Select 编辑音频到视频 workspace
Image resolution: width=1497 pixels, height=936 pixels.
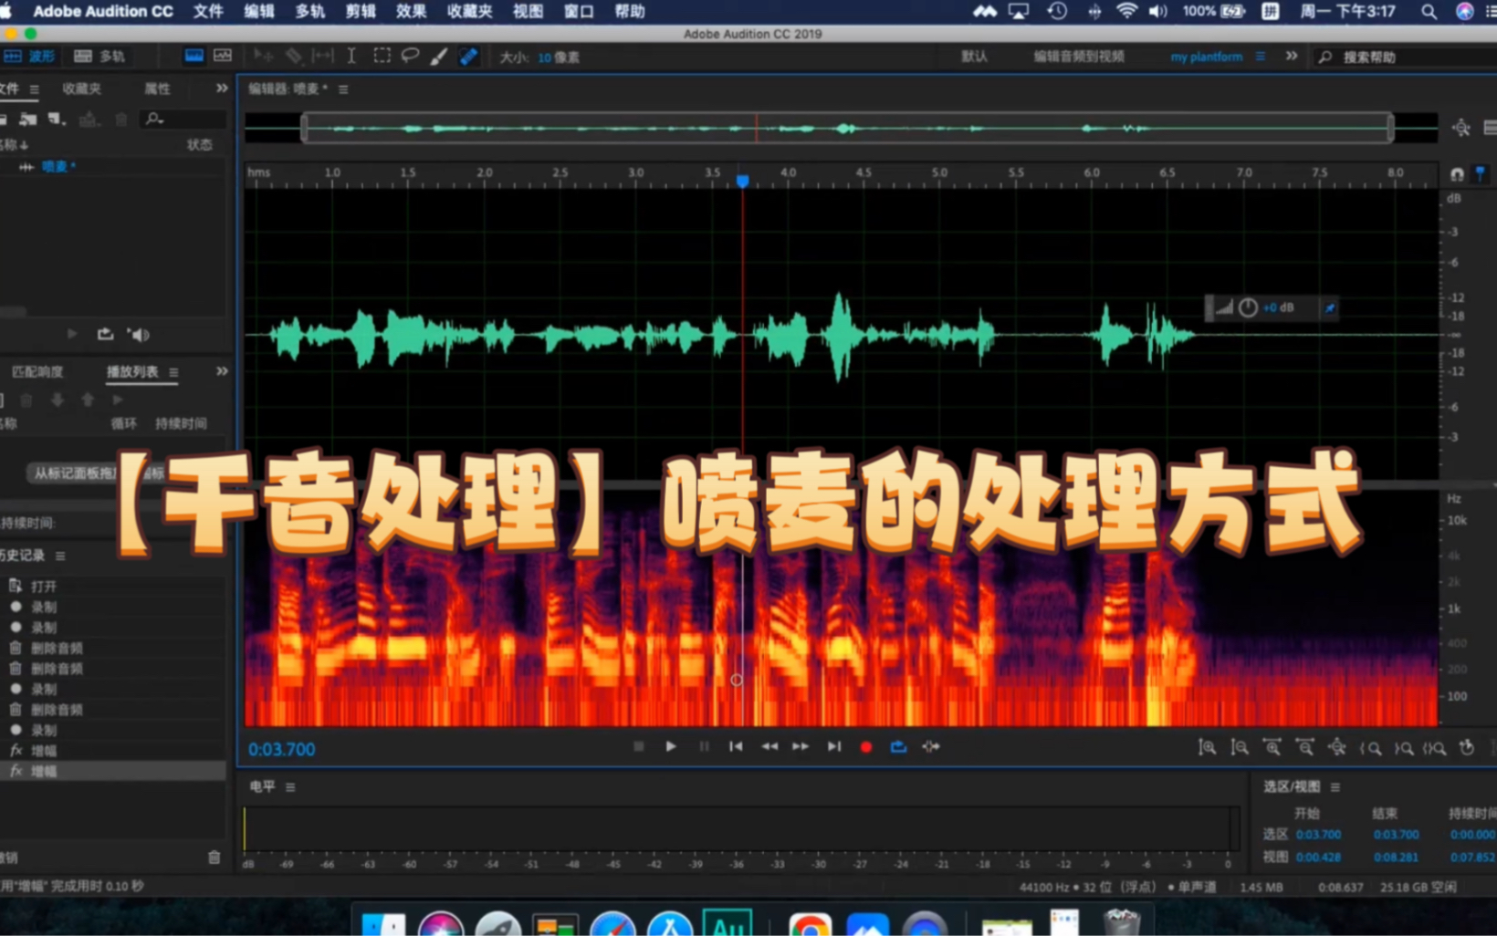pyautogui.click(x=1078, y=57)
